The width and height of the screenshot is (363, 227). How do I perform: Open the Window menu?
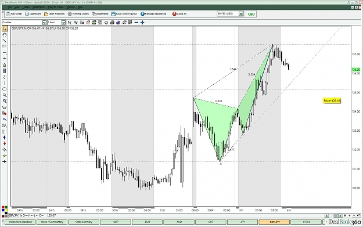(71, 7)
